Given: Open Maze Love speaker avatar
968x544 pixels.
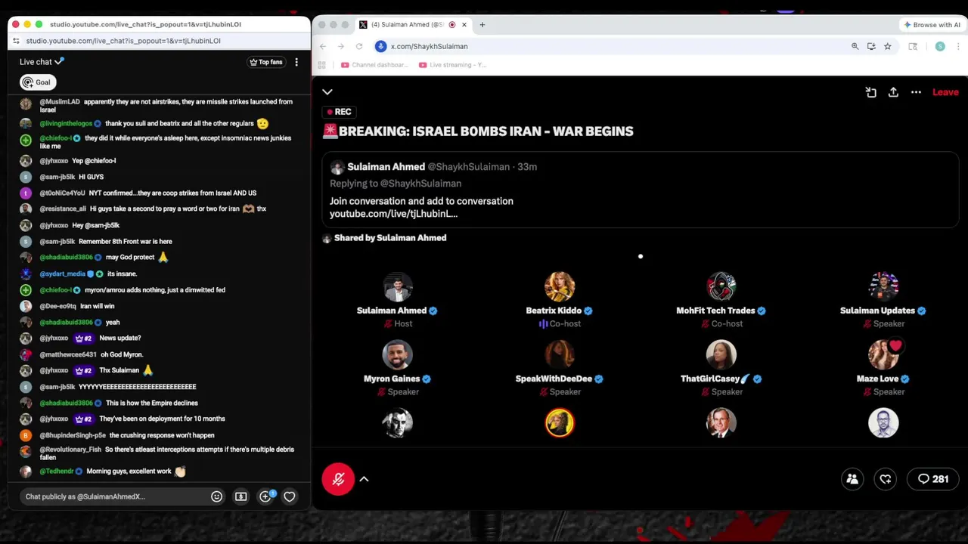Looking at the screenshot, I should pyautogui.click(x=883, y=354).
